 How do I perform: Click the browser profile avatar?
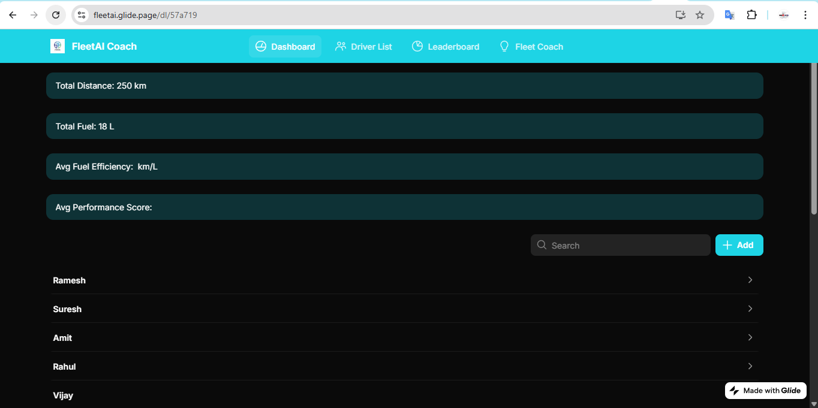[x=783, y=15]
